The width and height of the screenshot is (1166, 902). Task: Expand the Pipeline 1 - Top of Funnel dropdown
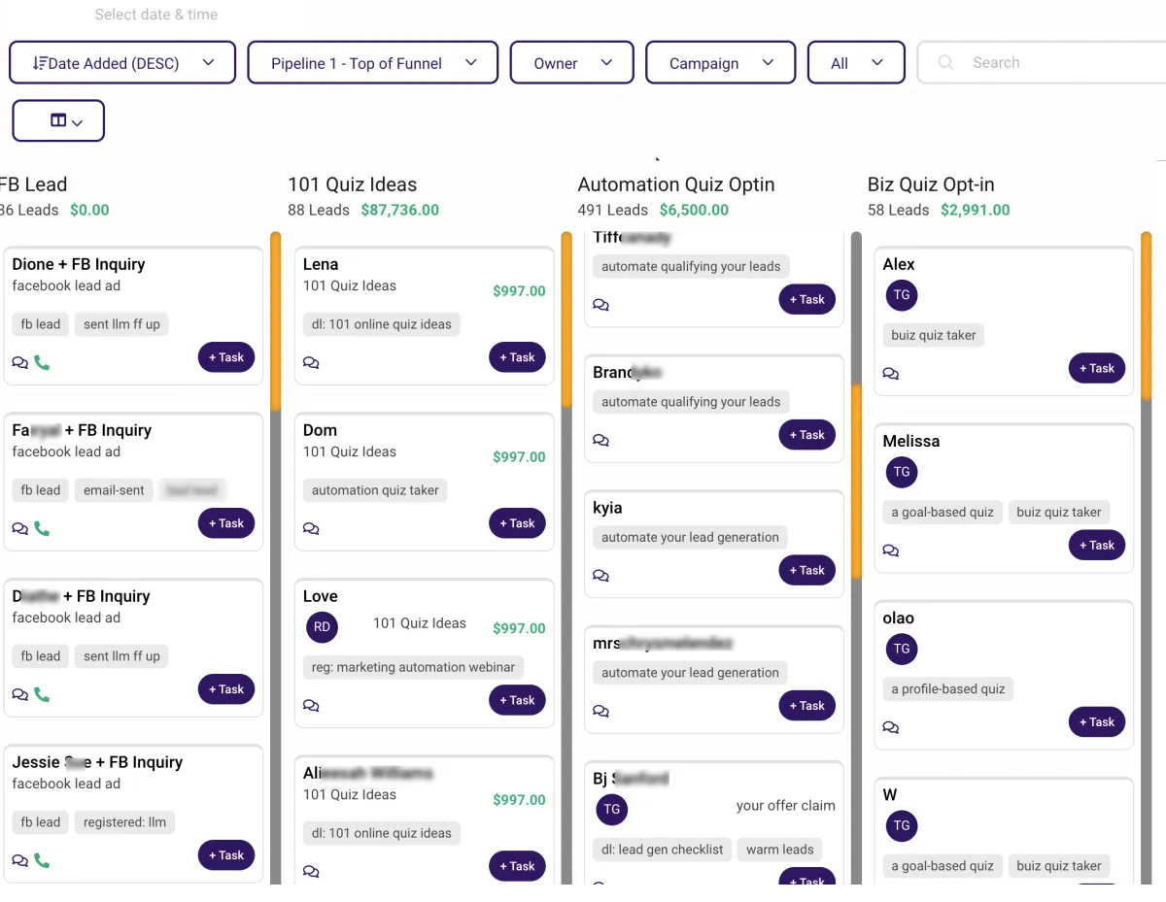(x=373, y=63)
